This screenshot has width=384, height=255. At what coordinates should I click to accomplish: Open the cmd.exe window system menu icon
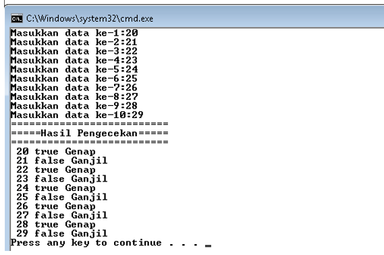17,19
